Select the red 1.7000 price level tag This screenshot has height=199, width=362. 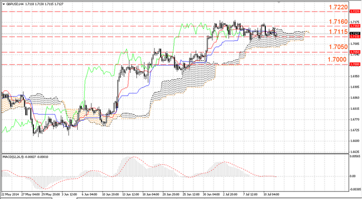(x=355, y=64)
